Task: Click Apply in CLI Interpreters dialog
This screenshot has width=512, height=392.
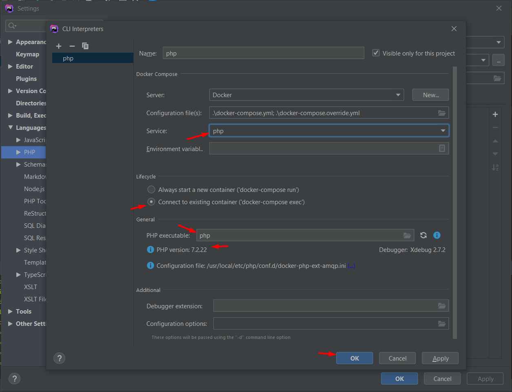Action: [440, 358]
